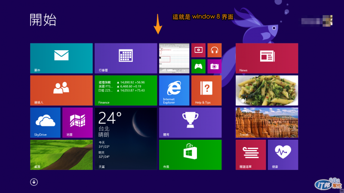Open the Desktop tile with green hills
344x193 pixels.
click(x=61, y=155)
